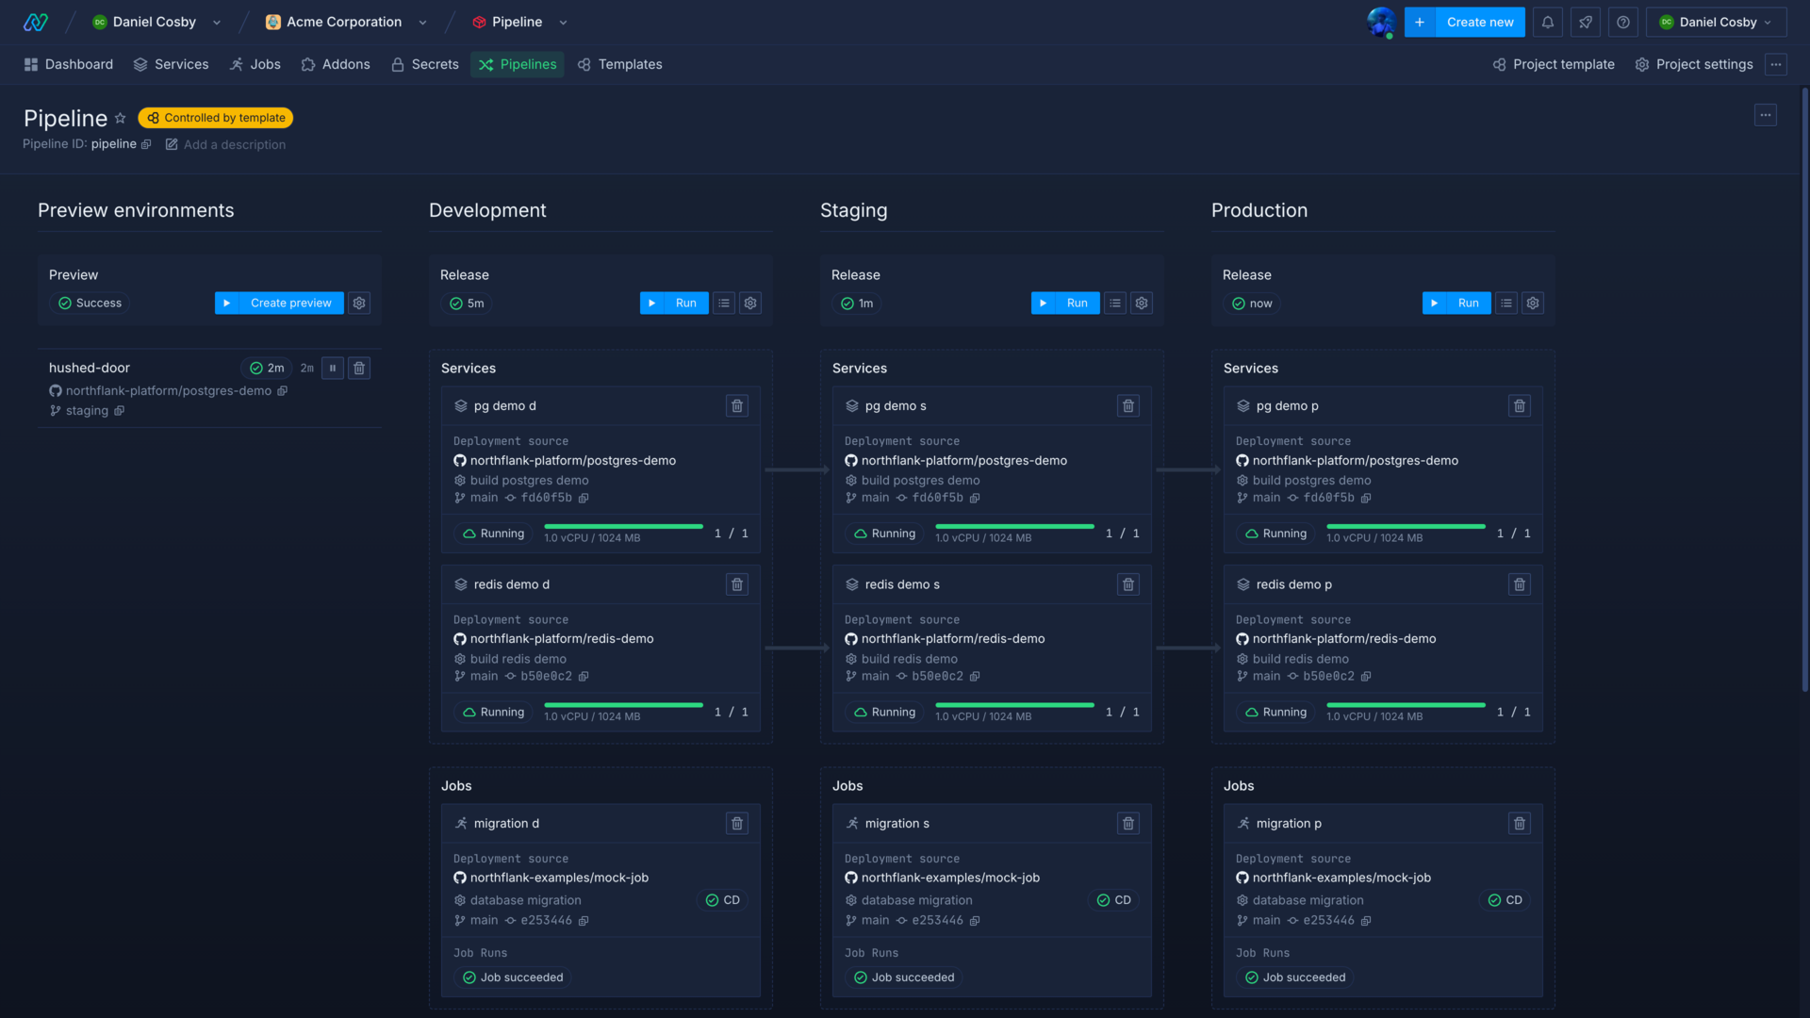The width and height of the screenshot is (1810, 1018).
Task: Click the success status icon for Preview
Action: point(65,302)
